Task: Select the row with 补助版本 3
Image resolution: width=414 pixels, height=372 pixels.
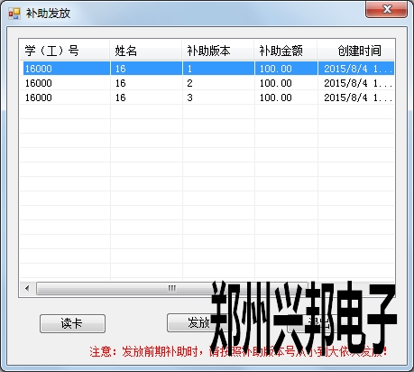Action: click(x=207, y=98)
